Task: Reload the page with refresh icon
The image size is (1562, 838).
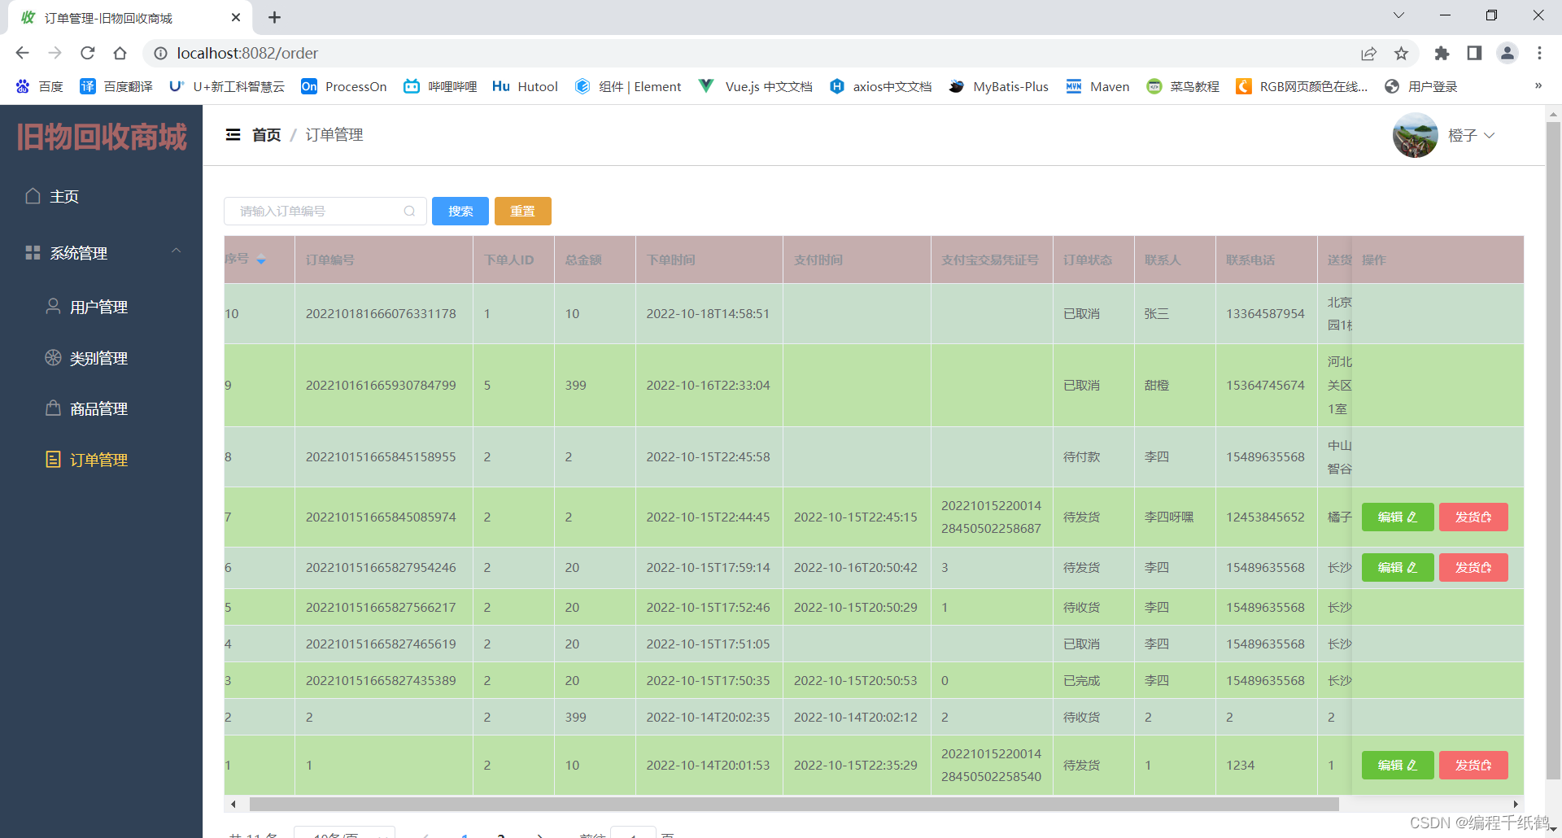Action: [x=87, y=53]
